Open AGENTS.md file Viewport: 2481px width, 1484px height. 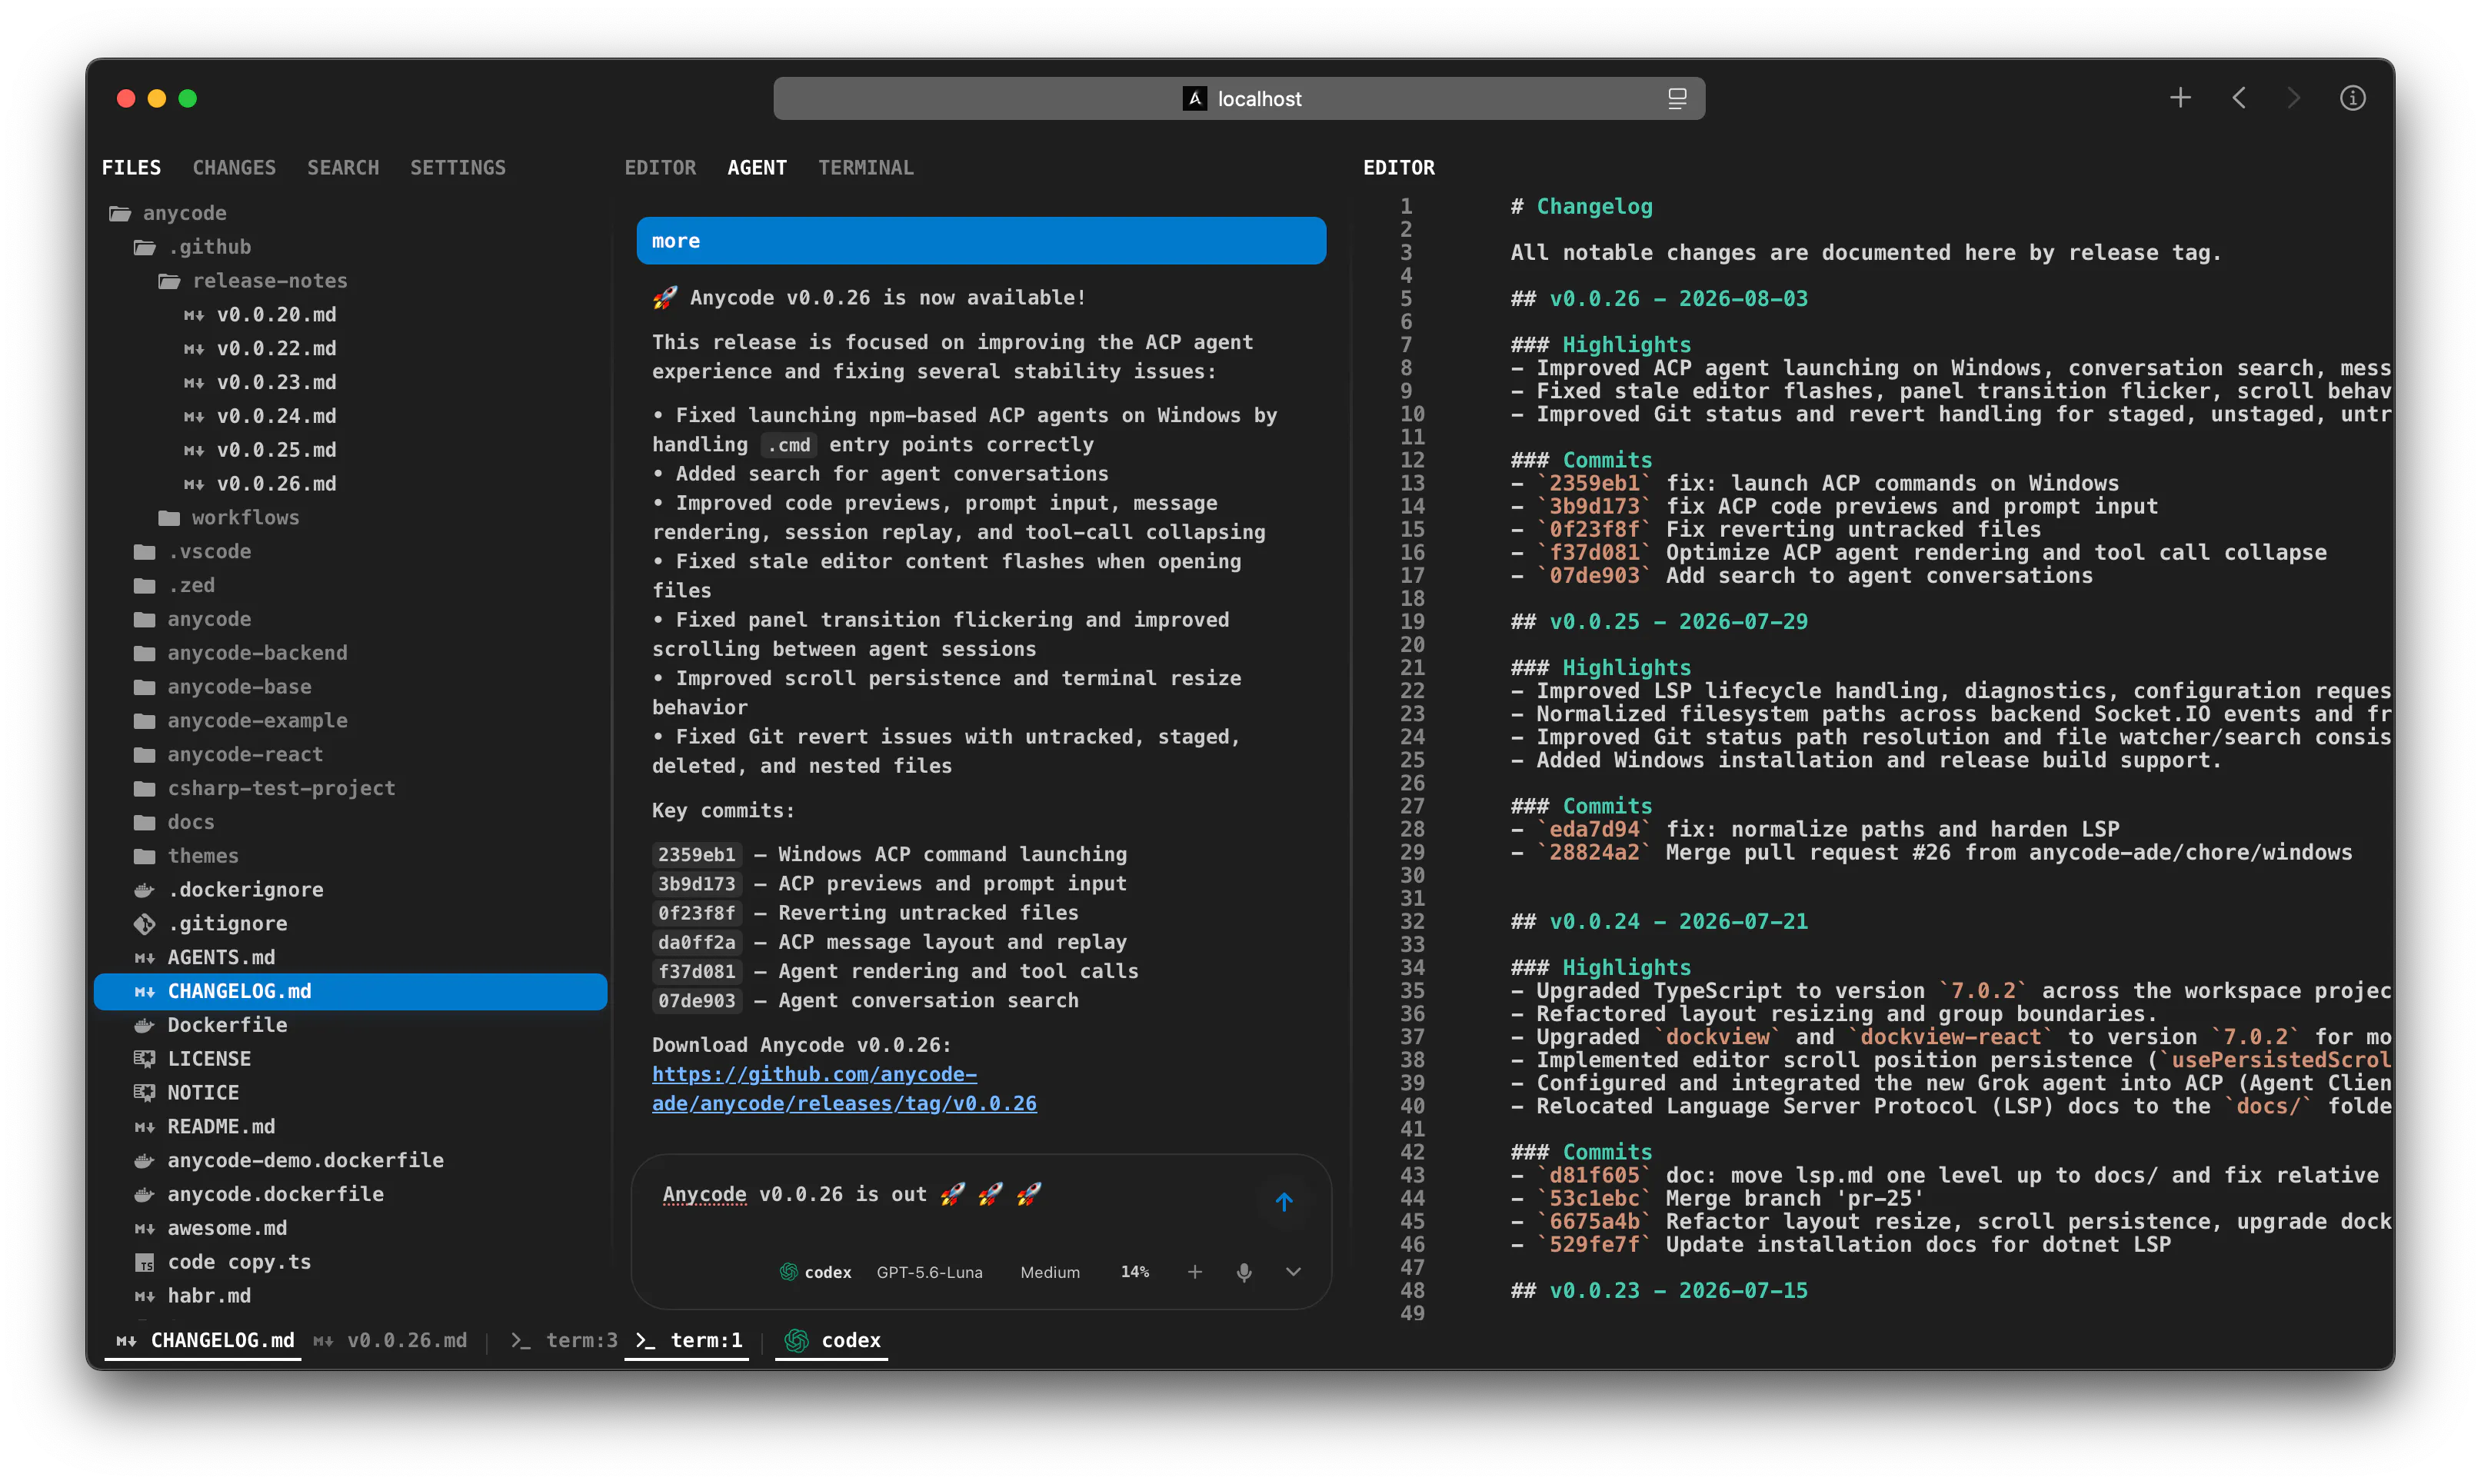(205, 958)
